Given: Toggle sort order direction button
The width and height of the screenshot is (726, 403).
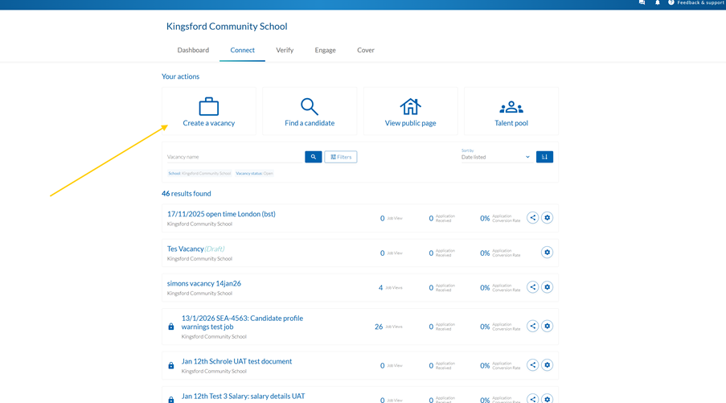Looking at the screenshot, I should point(544,157).
